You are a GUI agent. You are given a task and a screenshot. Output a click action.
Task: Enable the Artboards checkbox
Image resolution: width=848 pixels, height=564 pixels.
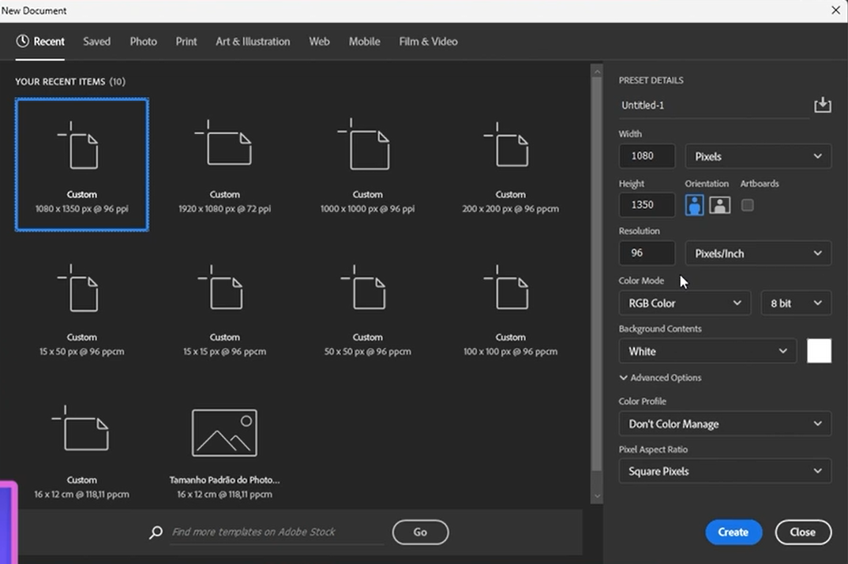(748, 205)
